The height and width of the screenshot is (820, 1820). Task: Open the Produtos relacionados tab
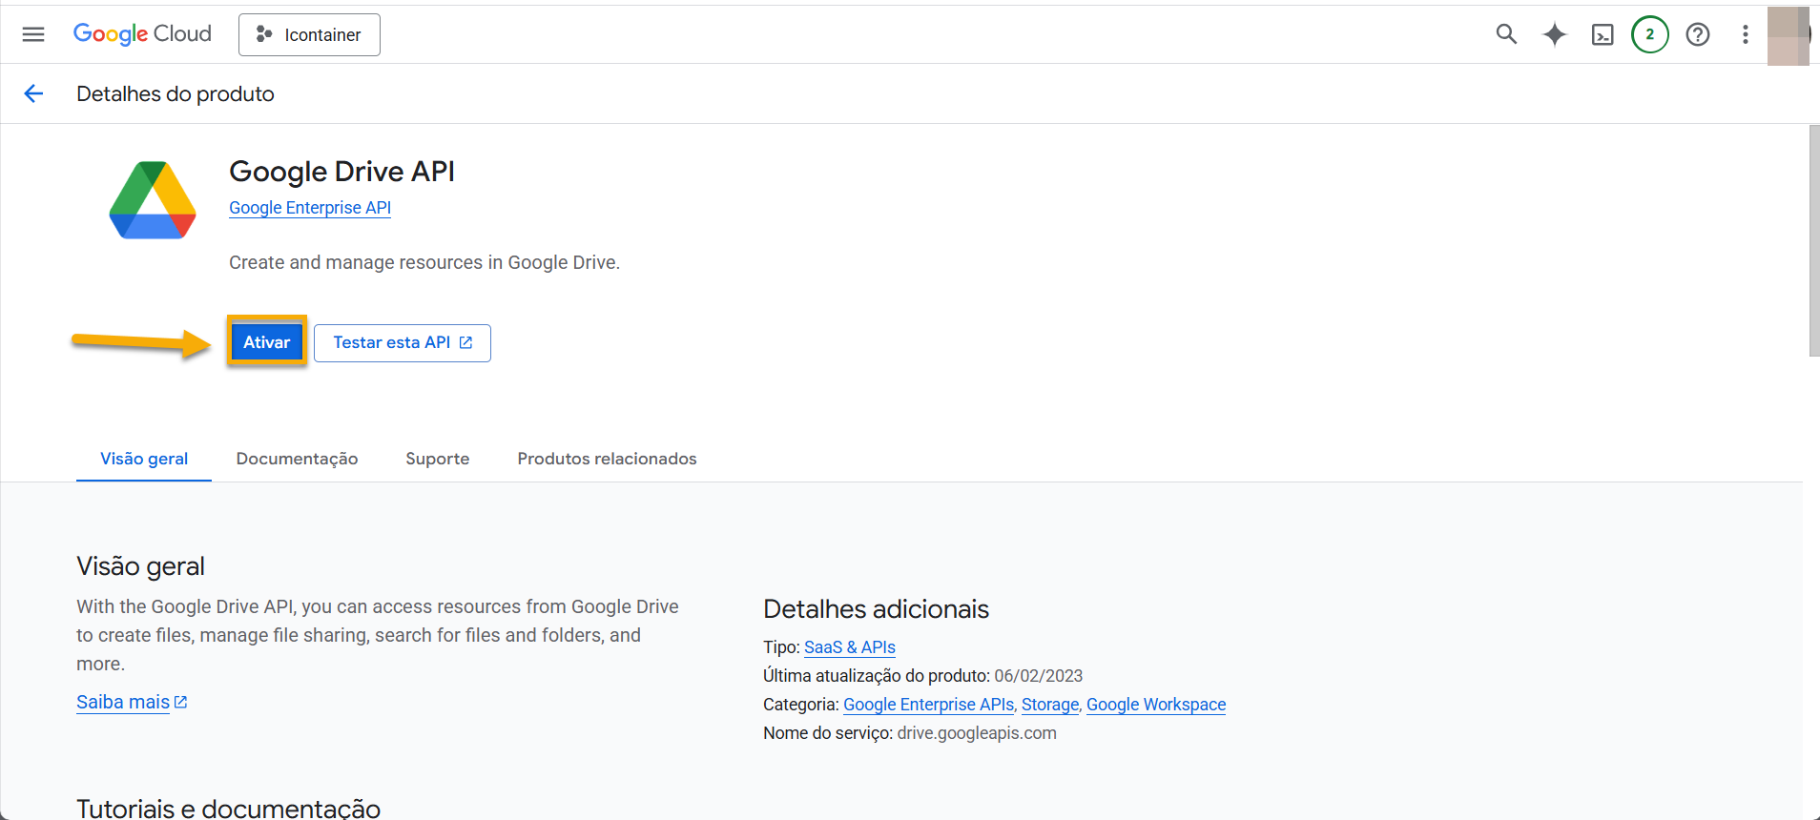coord(608,459)
